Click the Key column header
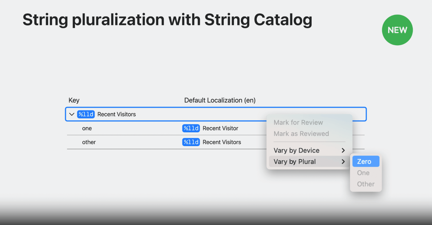Image resolution: width=432 pixels, height=225 pixels. click(74, 100)
